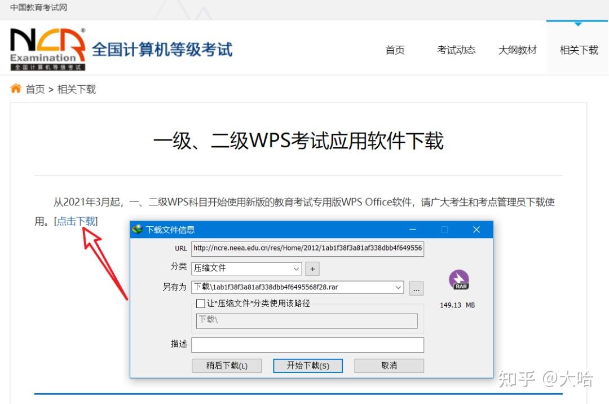Click the URL input field

[308, 248]
